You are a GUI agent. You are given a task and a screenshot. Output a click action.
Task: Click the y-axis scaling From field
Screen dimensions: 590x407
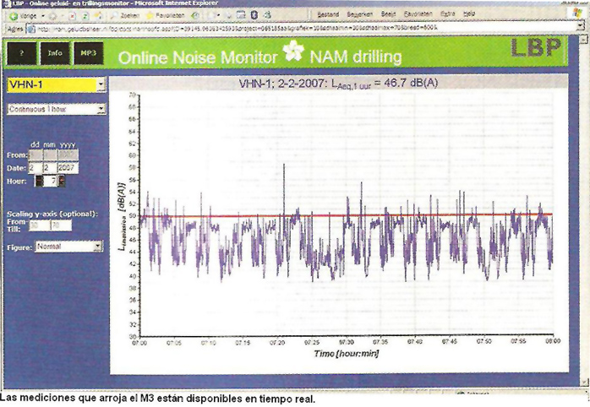point(40,225)
